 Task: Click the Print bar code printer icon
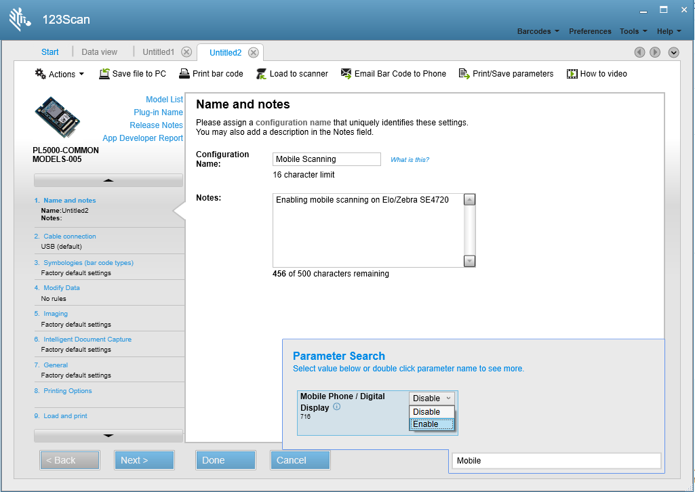184,73
